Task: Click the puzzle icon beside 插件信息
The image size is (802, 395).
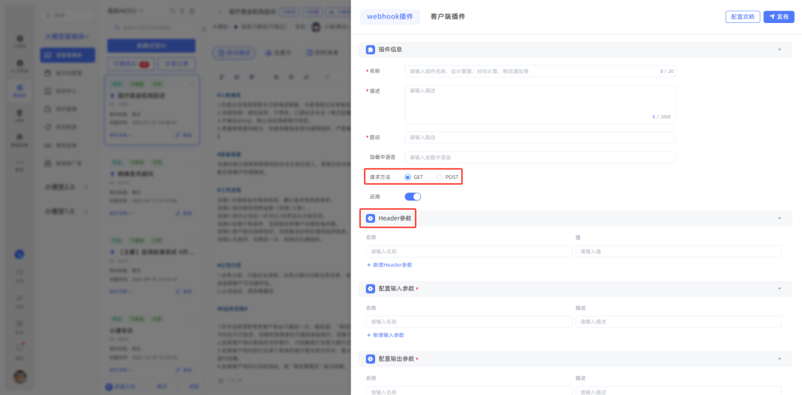Action: [x=371, y=50]
